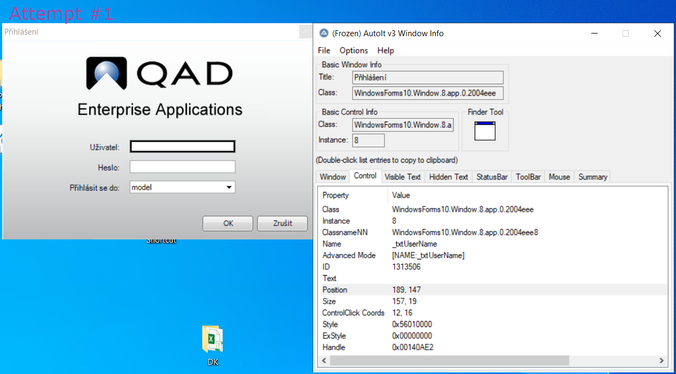
Task: Click the Basic Window Info Title field
Action: coord(428,77)
